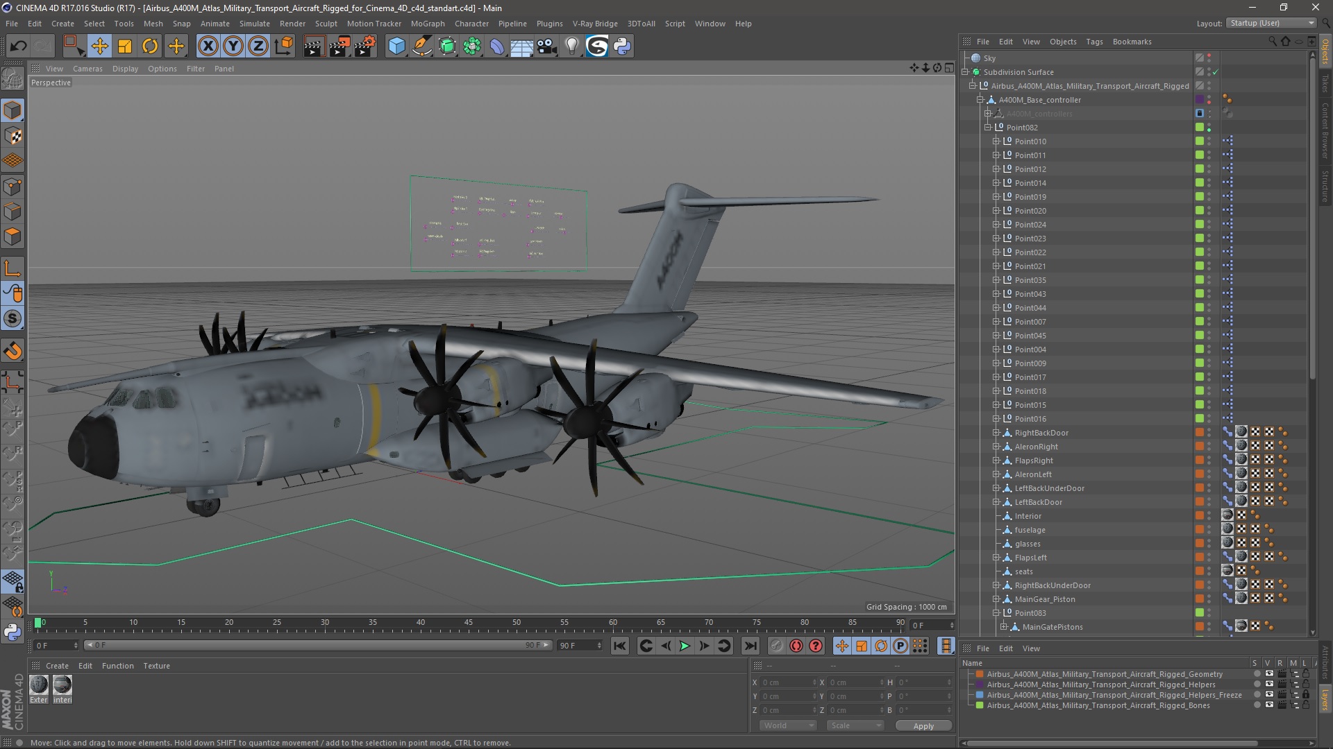The height and width of the screenshot is (749, 1333).
Task: Open viewport Display menu
Action: coord(125,69)
